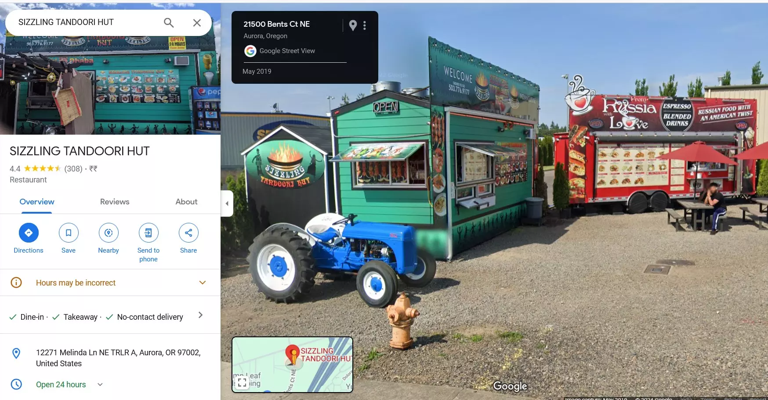
Task: Save the place using bookmark icon
Action: coord(69,233)
